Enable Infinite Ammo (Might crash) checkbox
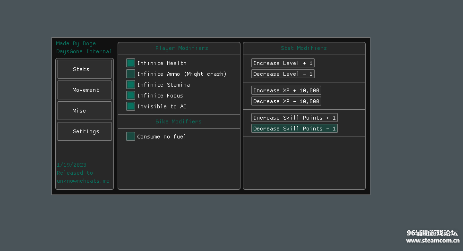The image size is (463, 251). click(130, 74)
